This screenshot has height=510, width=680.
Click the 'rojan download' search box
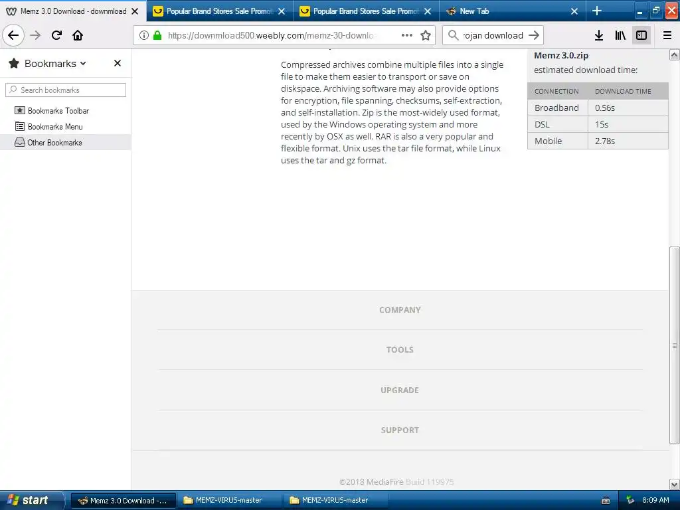tap(493, 35)
